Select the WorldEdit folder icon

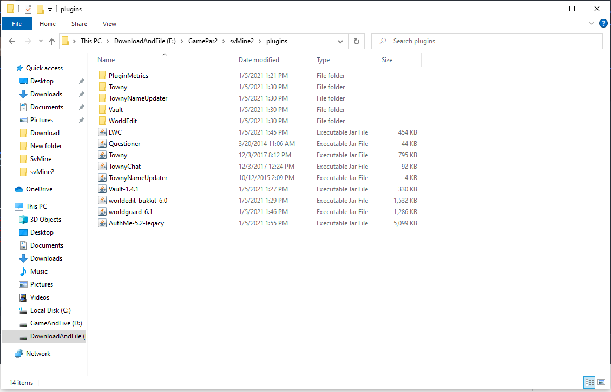102,121
